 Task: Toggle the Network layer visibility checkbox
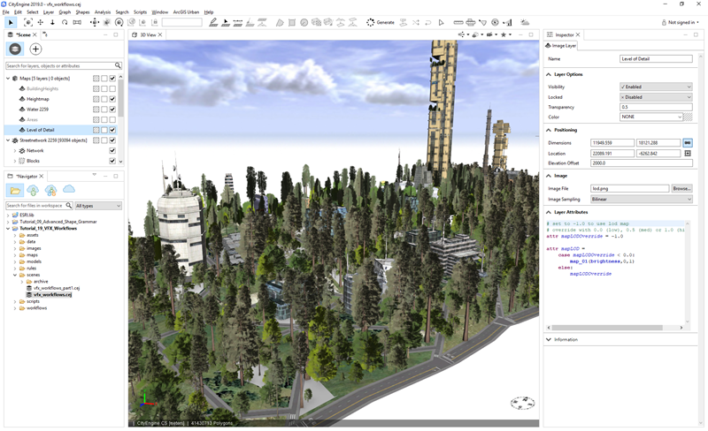click(112, 150)
